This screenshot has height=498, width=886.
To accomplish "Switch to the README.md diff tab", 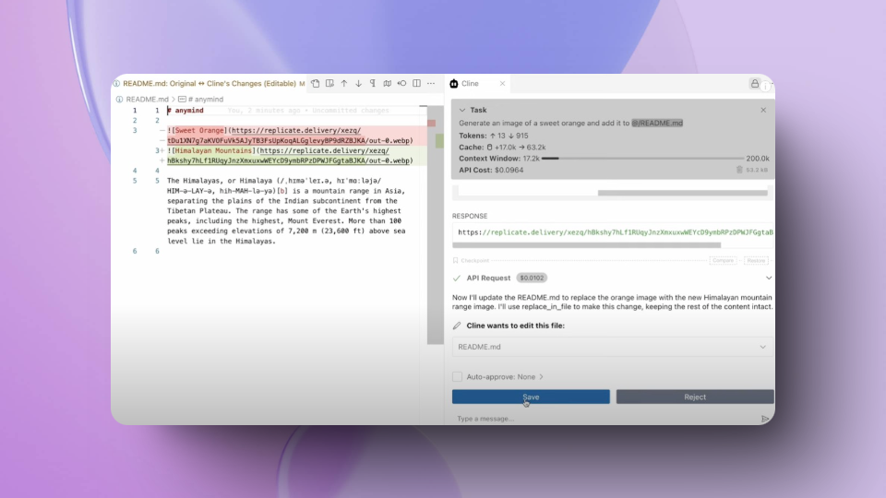I will click(212, 83).
